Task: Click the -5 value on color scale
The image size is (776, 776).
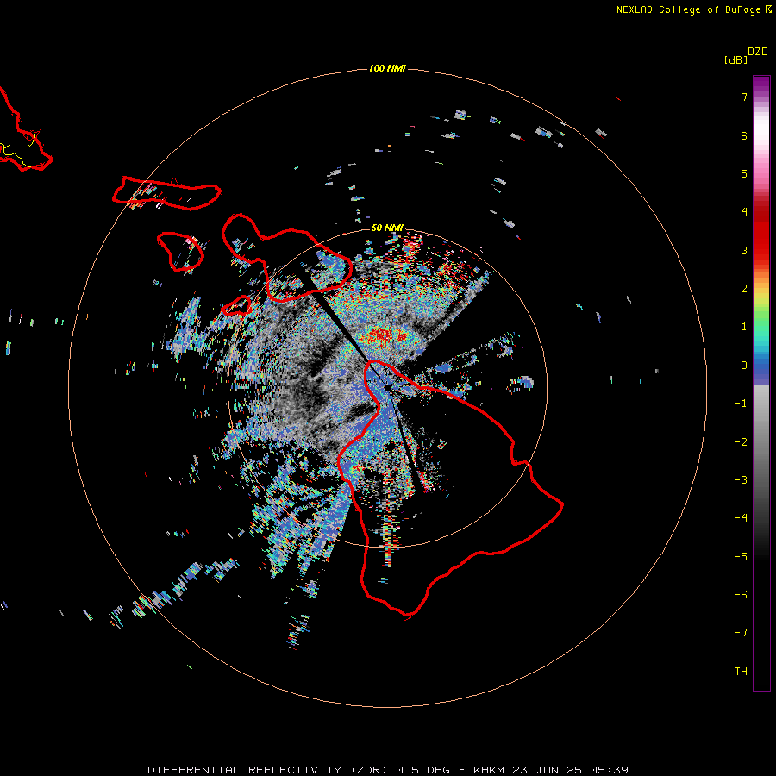Action: (x=741, y=556)
